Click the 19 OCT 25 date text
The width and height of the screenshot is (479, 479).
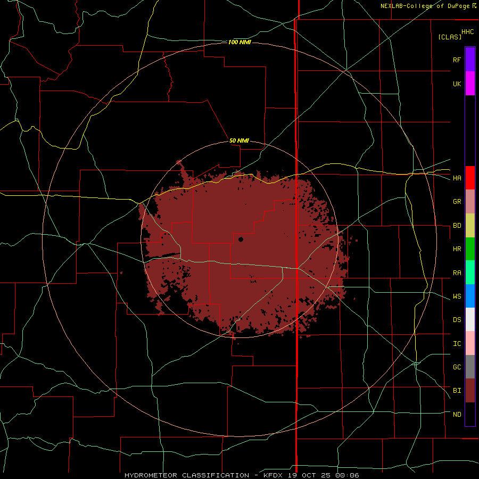pyautogui.click(x=309, y=475)
